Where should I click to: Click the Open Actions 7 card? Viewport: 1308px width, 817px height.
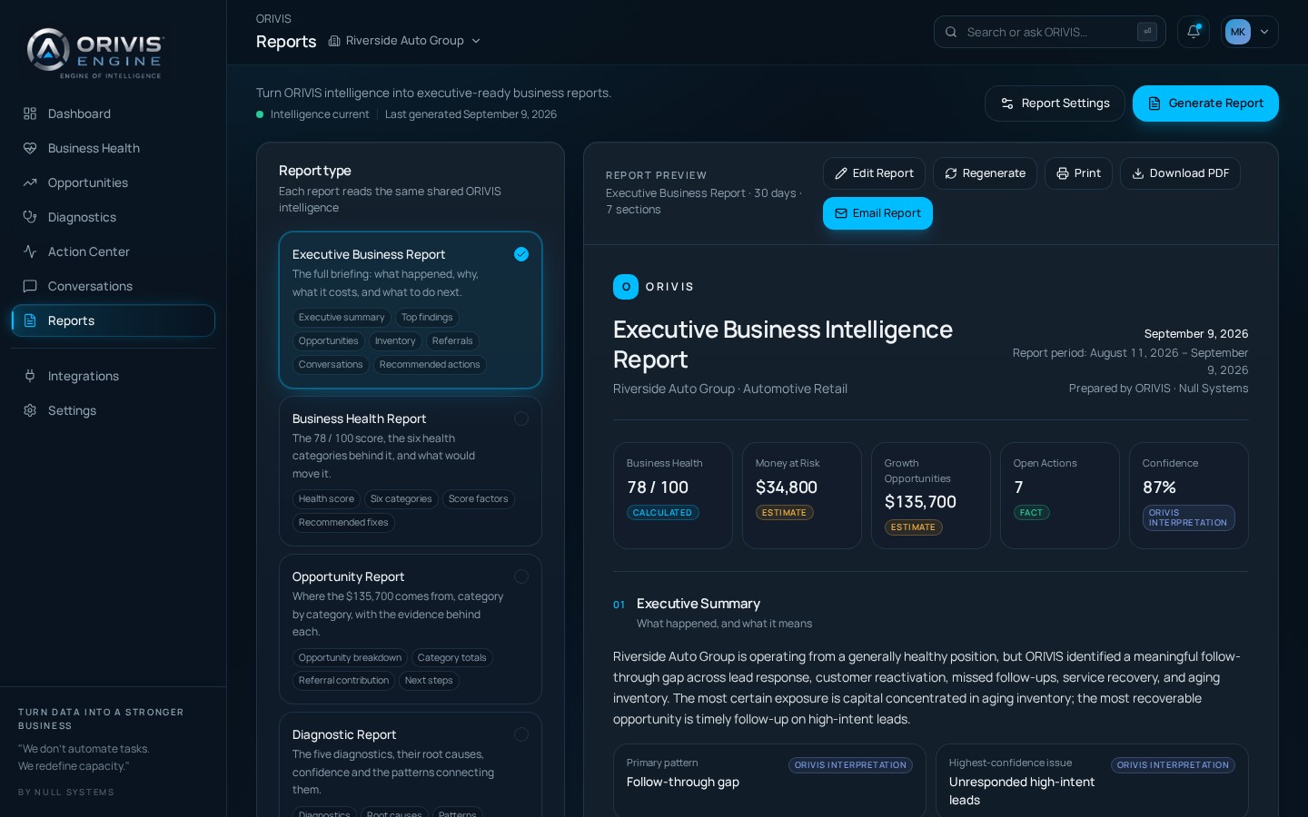pyautogui.click(x=1060, y=496)
